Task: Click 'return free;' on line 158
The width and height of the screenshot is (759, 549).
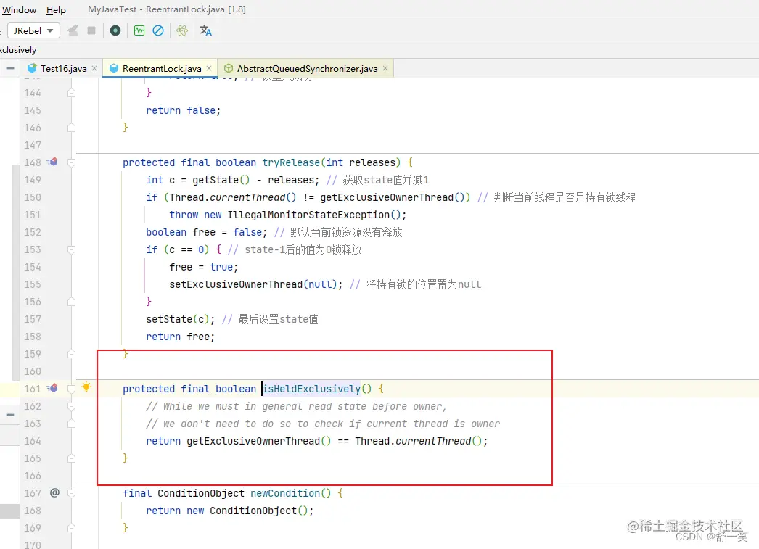Action: [181, 337]
